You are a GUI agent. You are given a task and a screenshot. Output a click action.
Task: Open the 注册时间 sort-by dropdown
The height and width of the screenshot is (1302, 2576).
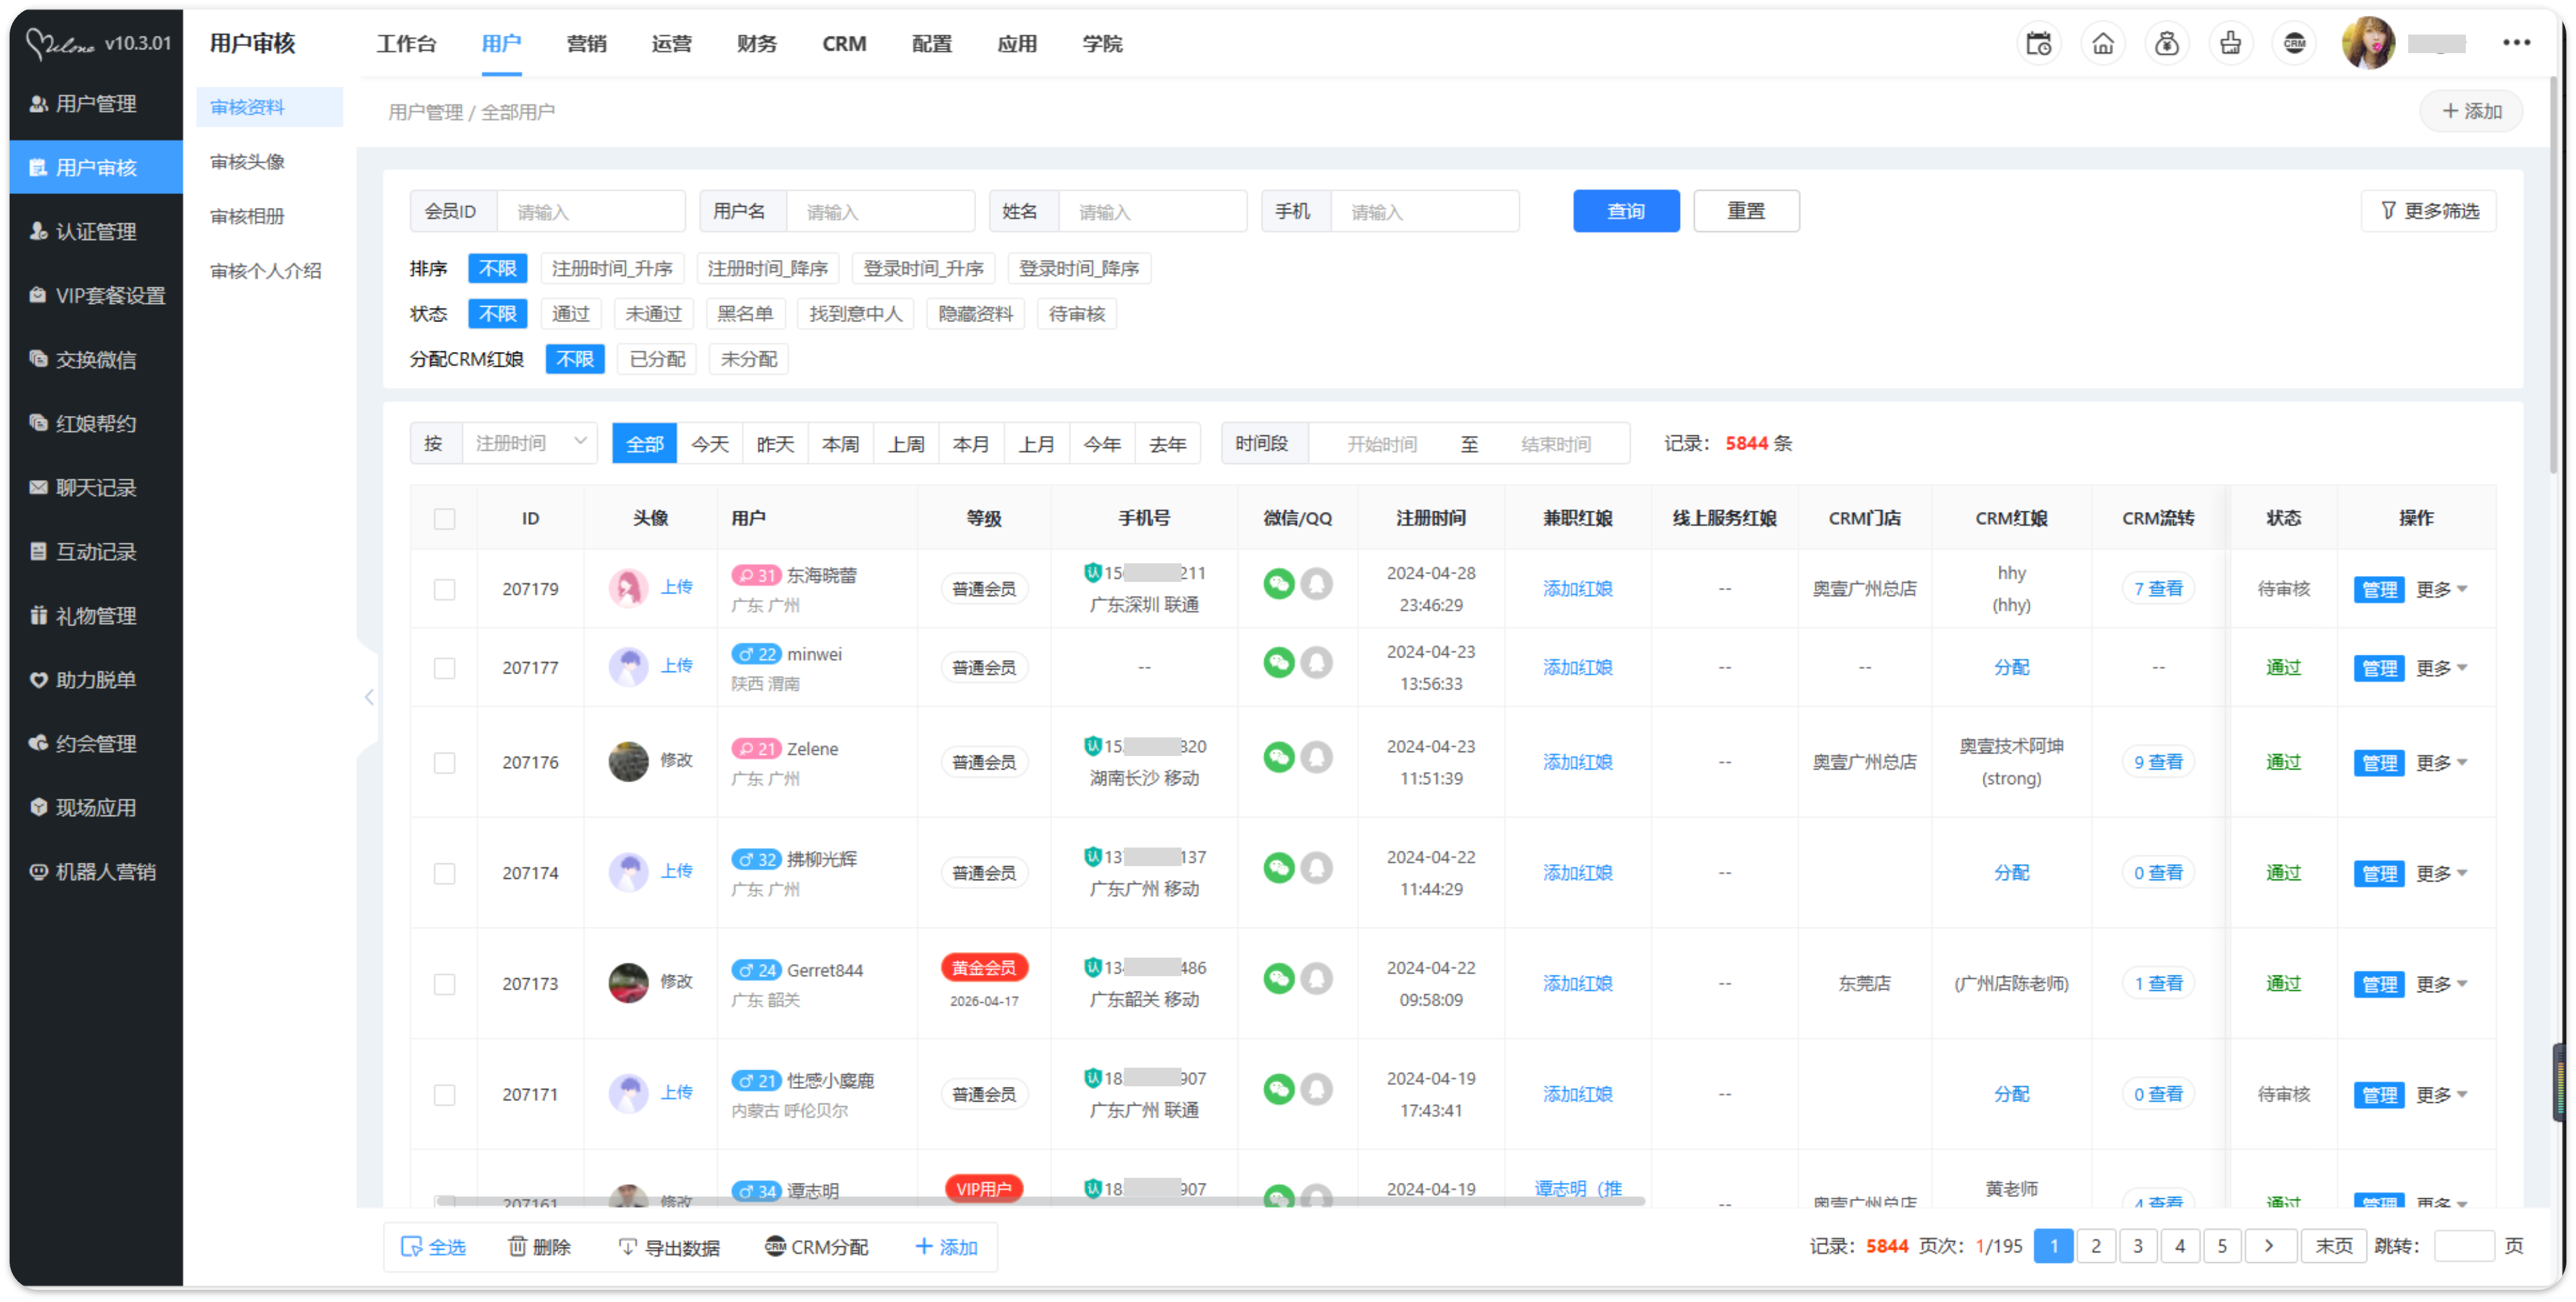click(x=530, y=443)
